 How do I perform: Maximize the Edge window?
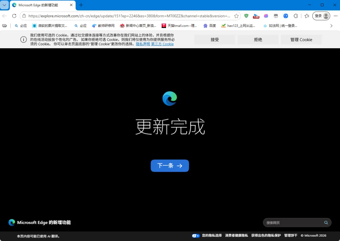point(322,5)
